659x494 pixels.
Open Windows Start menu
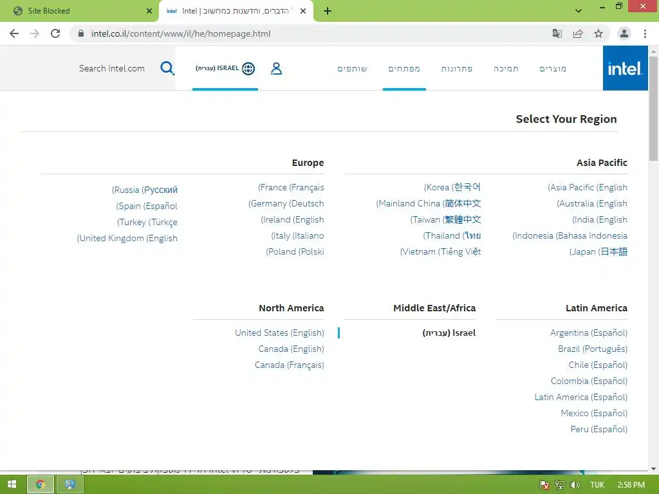[x=12, y=484]
